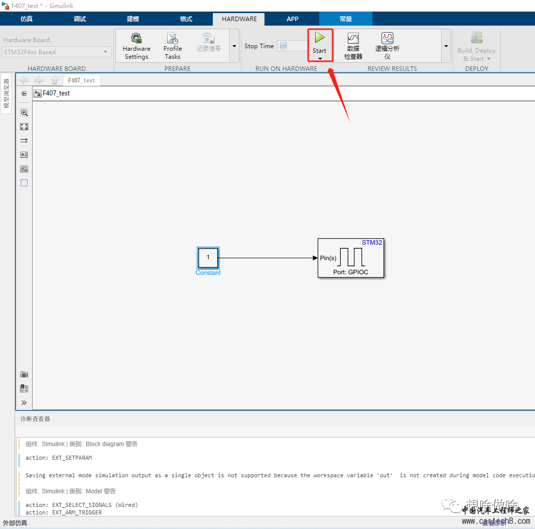This screenshot has height=529, width=535.
Task: Open the 逻辑分析仪 logic analyzer
Action: point(387,46)
